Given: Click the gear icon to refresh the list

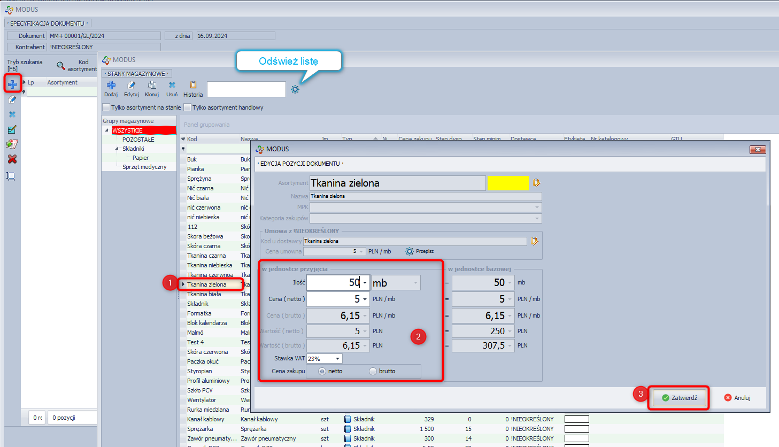Looking at the screenshot, I should point(295,89).
